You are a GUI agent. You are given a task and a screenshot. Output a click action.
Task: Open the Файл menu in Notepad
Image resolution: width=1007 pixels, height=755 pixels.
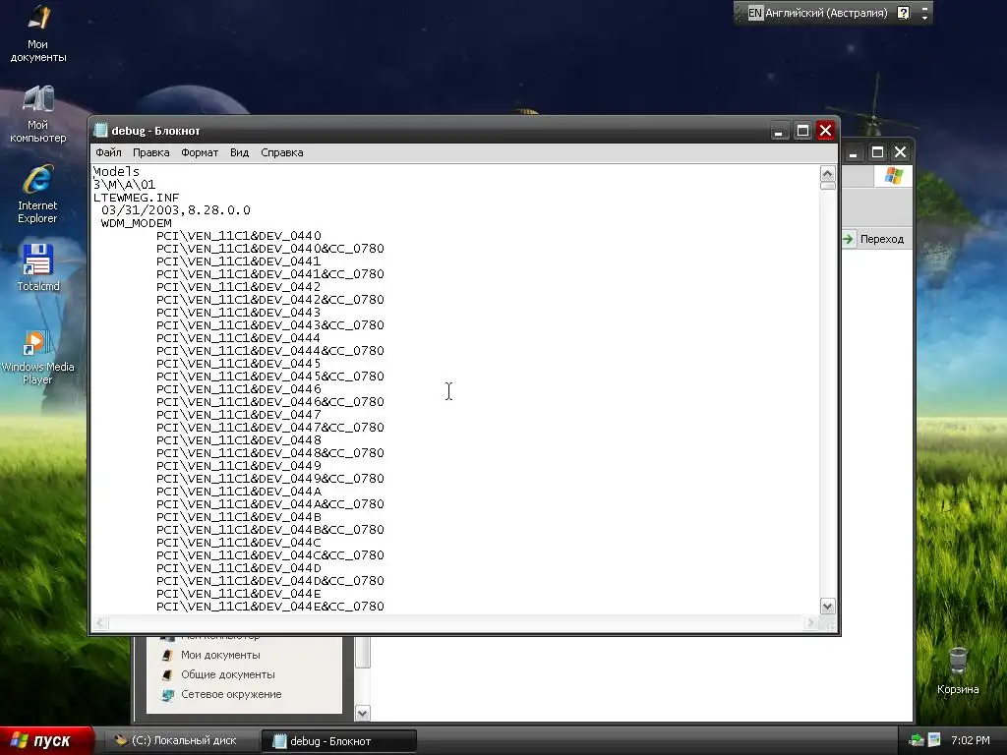[x=108, y=152]
